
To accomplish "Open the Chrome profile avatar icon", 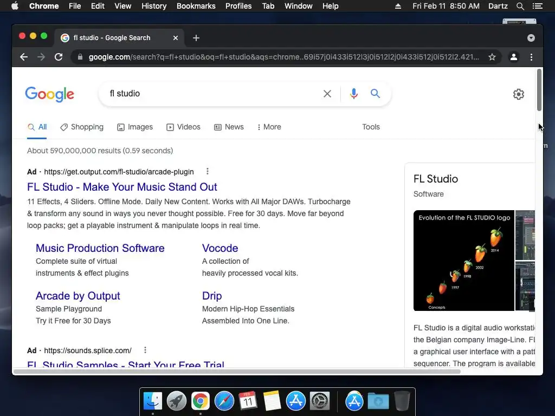I will point(514,57).
